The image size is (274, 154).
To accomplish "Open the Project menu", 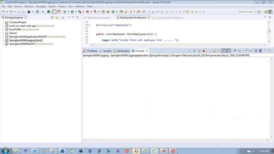I will pyautogui.click(x=62, y=6).
